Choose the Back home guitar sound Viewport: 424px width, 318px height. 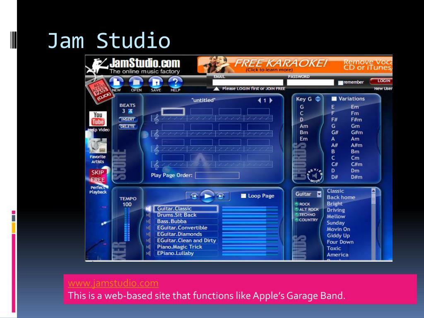click(x=341, y=198)
